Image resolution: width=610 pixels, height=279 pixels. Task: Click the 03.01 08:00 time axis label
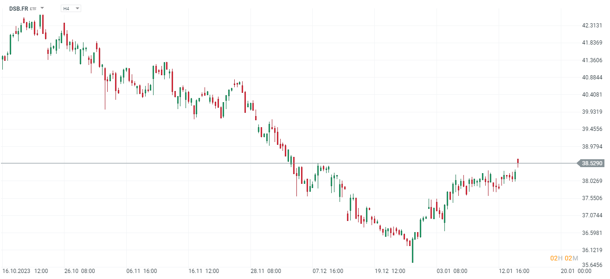point(452,271)
